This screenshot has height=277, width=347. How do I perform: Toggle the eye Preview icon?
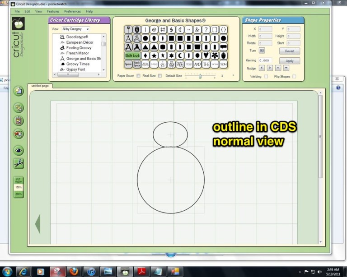[19, 151]
